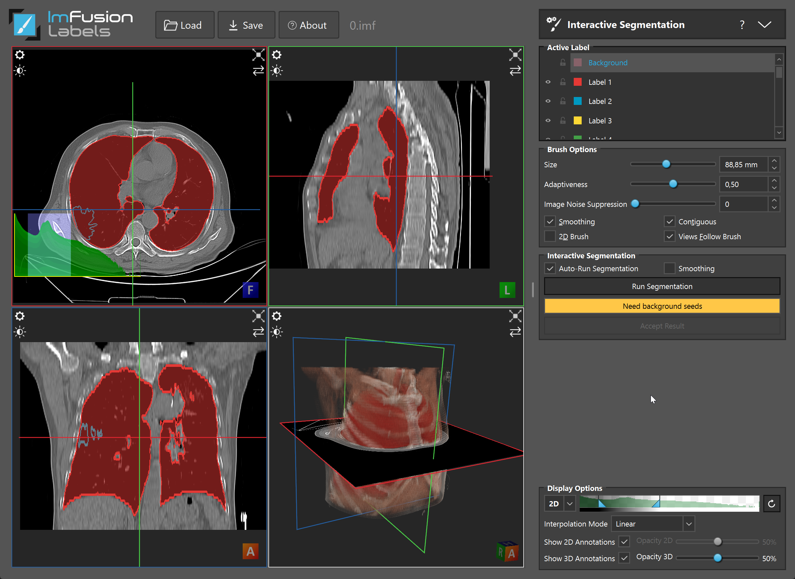Expand the Interactive Segmentation algorithm dropdown
Image resolution: width=795 pixels, height=579 pixels.
point(764,24)
